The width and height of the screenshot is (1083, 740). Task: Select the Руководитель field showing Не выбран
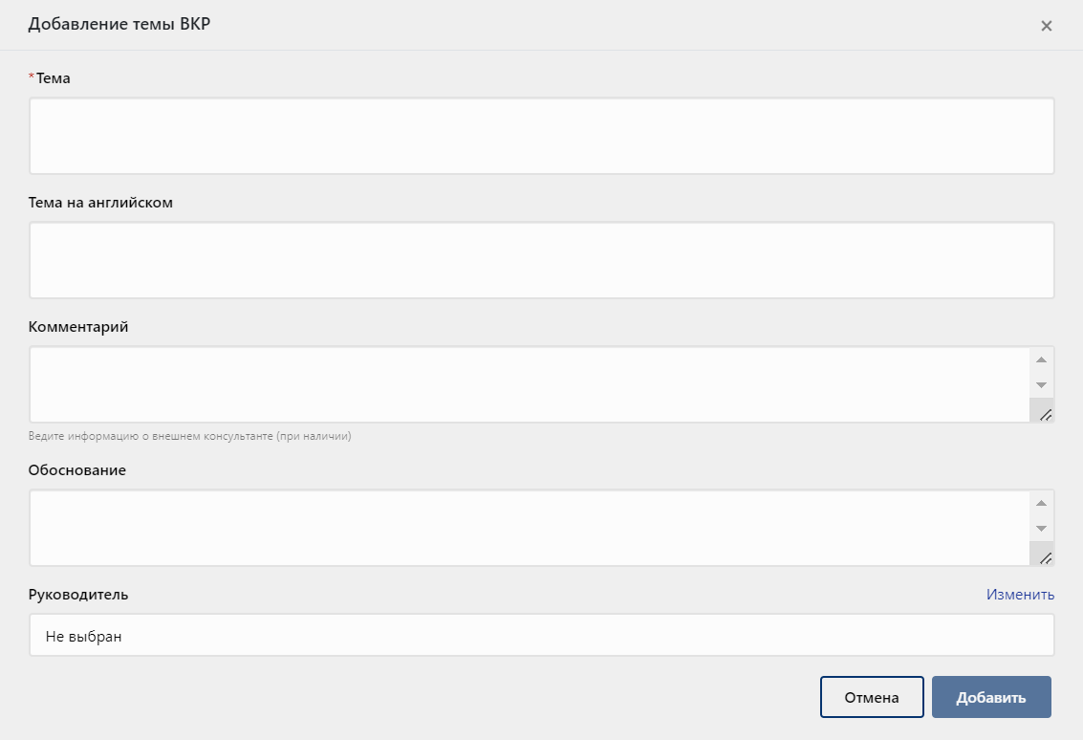point(541,635)
